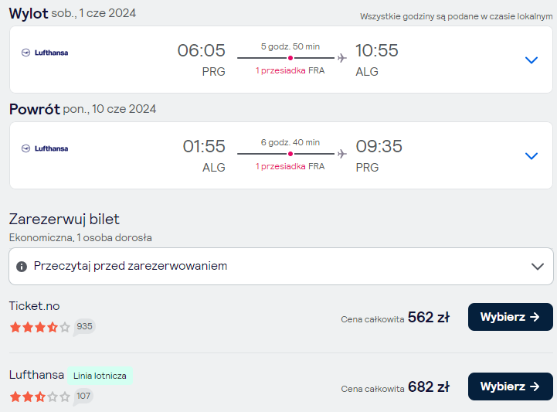Image resolution: width=557 pixels, height=412 pixels.
Task: Click the Lufthansa provider star rating
Action: coord(40,397)
